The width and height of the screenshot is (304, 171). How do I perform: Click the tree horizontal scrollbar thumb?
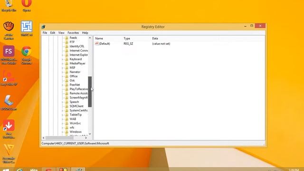coord(59,138)
